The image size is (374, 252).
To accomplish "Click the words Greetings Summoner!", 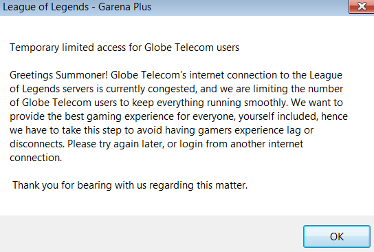I will coord(58,75).
